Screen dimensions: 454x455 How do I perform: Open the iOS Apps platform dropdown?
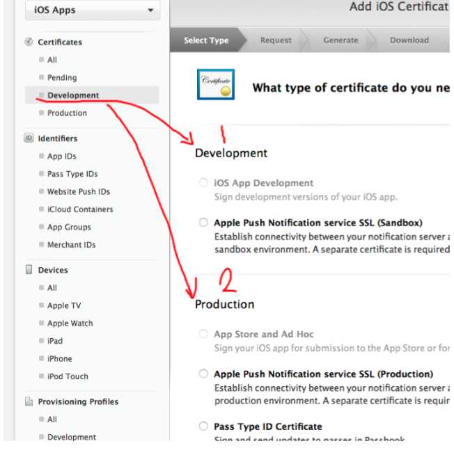tap(93, 10)
